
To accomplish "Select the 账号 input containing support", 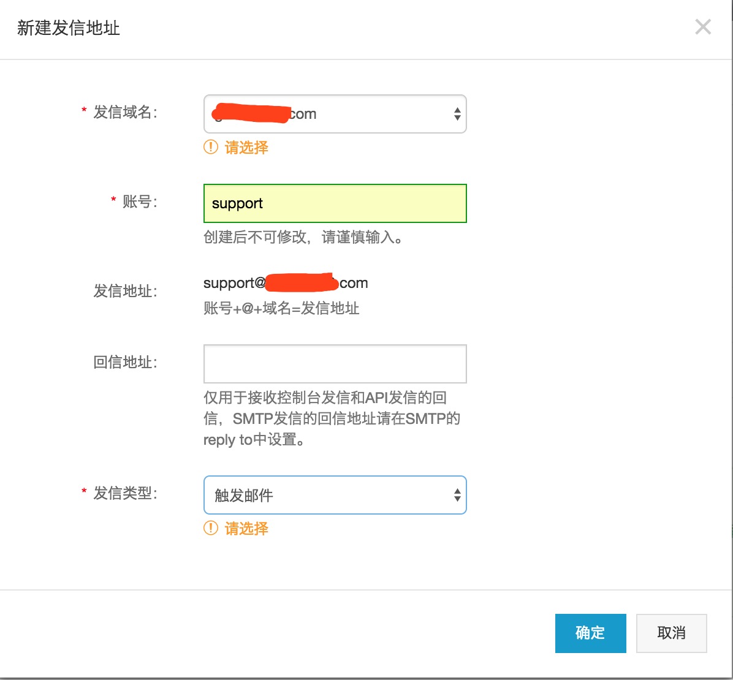I will point(335,203).
